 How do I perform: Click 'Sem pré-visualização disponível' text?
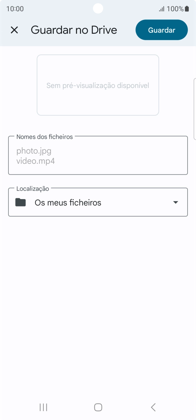(x=98, y=85)
